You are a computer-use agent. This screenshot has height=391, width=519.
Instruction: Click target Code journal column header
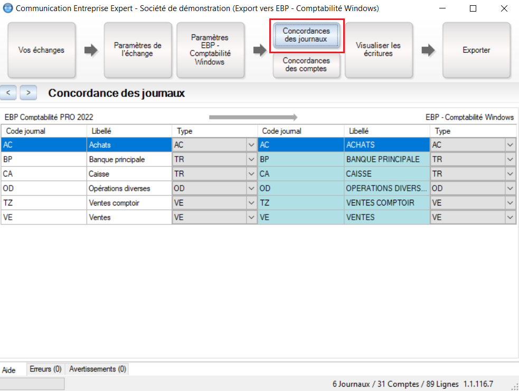[300, 131]
